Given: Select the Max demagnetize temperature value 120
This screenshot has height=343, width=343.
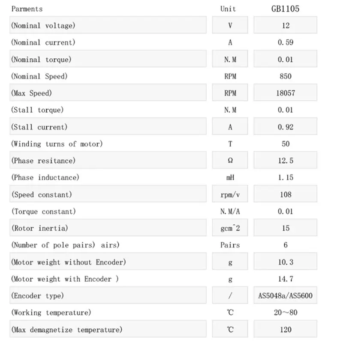Looking at the screenshot, I should [286, 330].
